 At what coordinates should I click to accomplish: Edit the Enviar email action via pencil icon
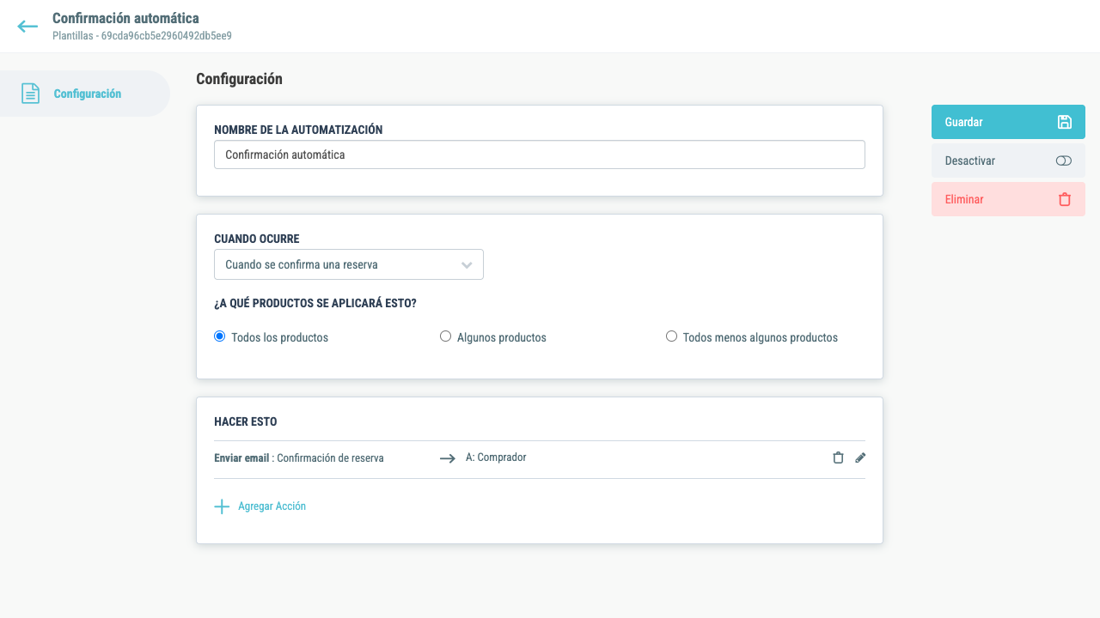[860, 457]
